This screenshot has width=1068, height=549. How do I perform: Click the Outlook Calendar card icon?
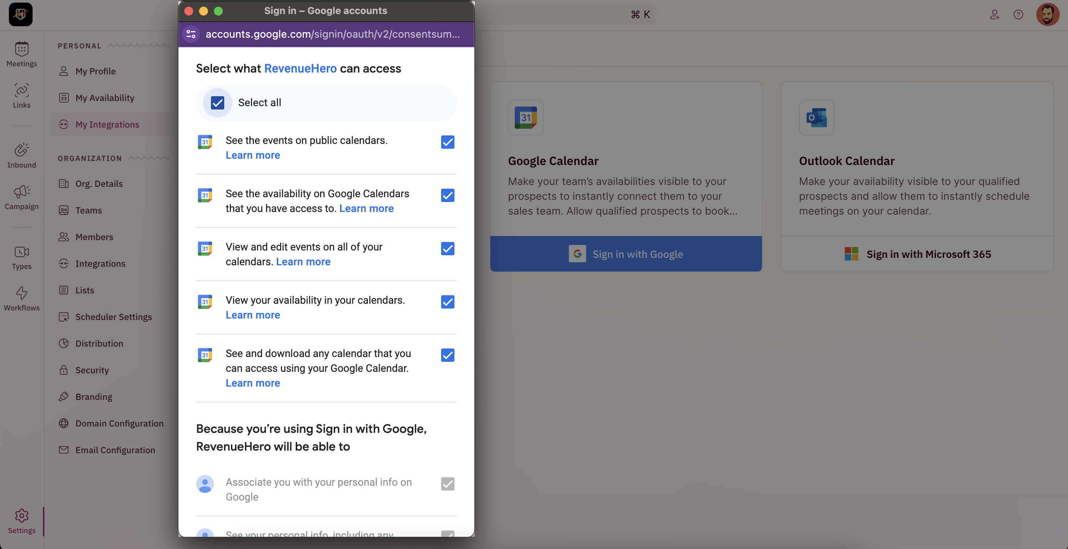tap(816, 118)
